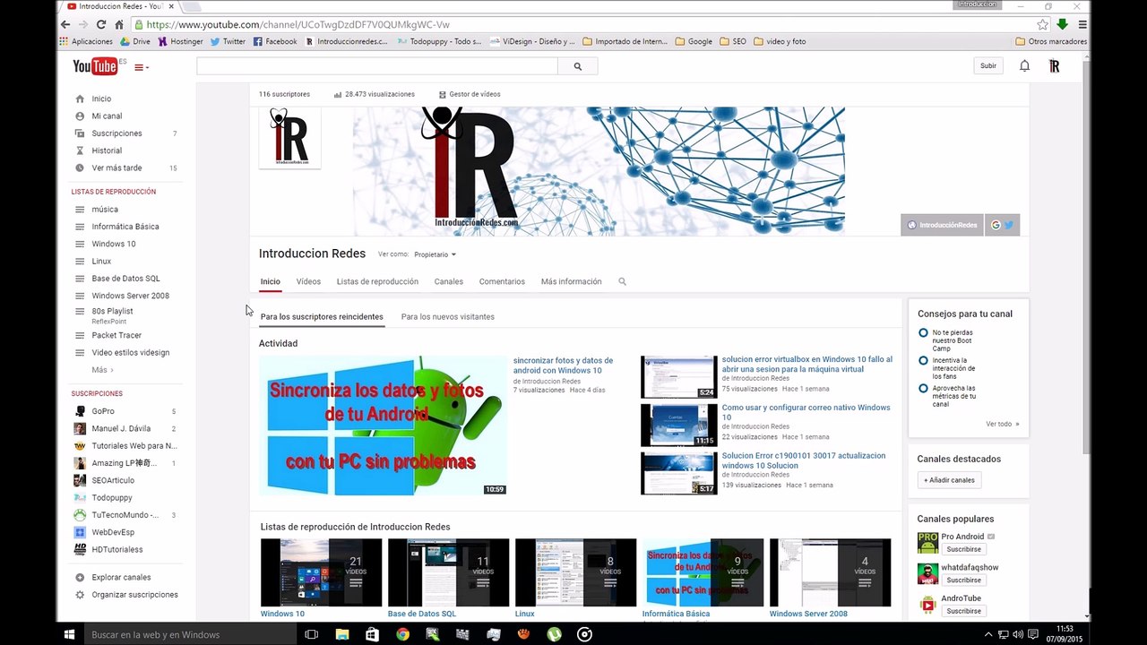The height and width of the screenshot is (645, 1147).
Task: Open the 'Importado de Intern...' bookmarks folder
Action: (x=625, y=41)
